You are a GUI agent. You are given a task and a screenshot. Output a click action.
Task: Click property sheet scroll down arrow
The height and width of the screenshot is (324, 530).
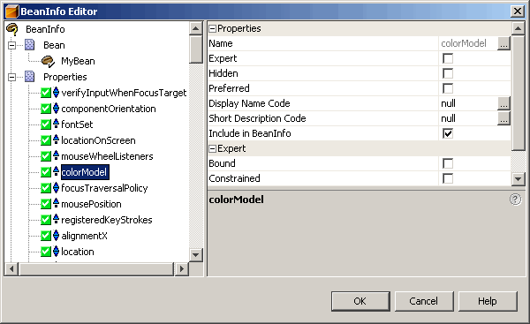[518, 178]
